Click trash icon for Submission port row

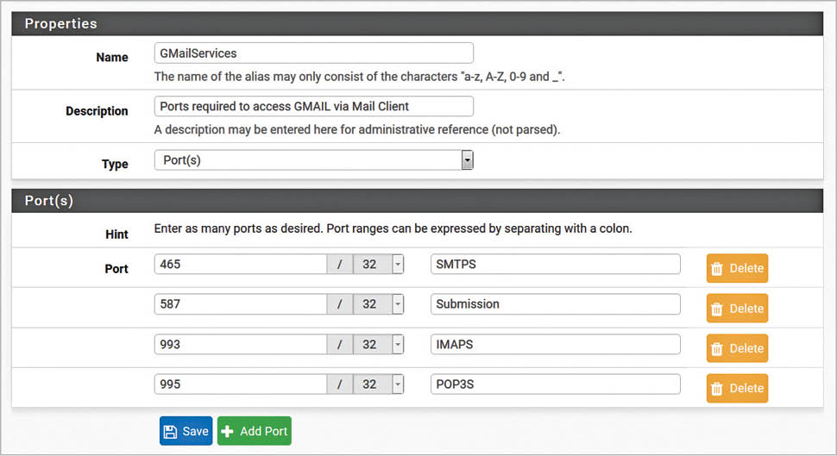tap(717, 309)
